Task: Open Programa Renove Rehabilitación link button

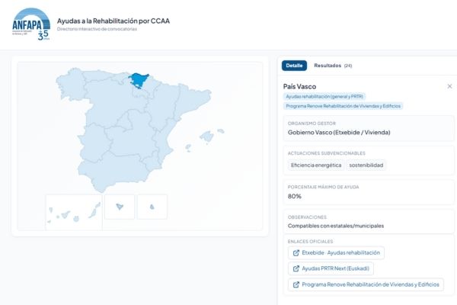Action: (366, 284)
